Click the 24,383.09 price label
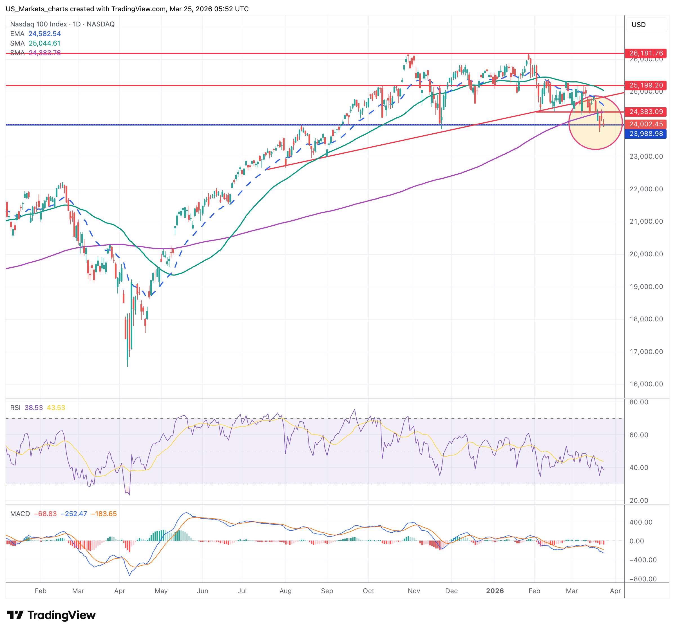The image size is (675, 632). click(645, 112)
